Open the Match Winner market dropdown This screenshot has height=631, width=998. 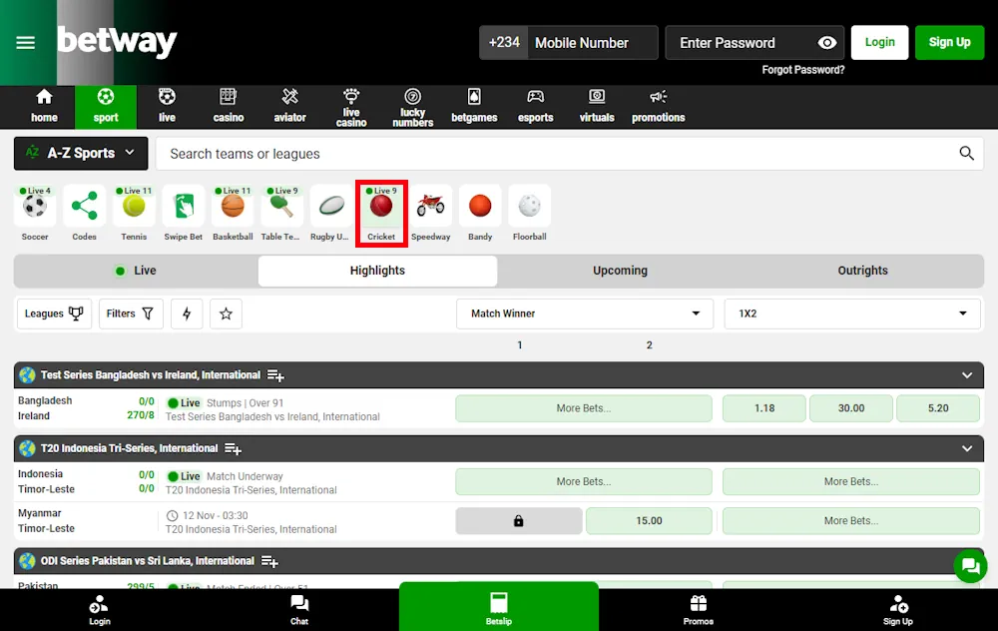pyautogui.click(x=584, y=314)
